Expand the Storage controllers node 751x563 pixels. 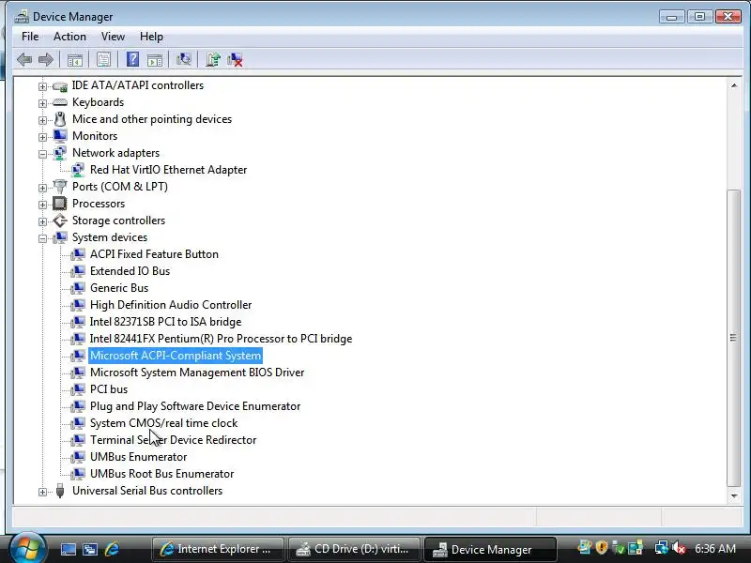coord(42,221)
